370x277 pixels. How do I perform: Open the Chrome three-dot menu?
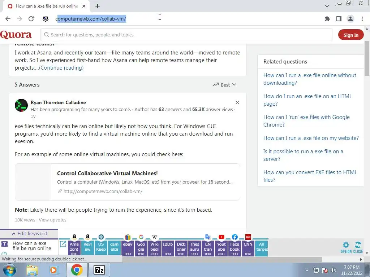[362, 19]
